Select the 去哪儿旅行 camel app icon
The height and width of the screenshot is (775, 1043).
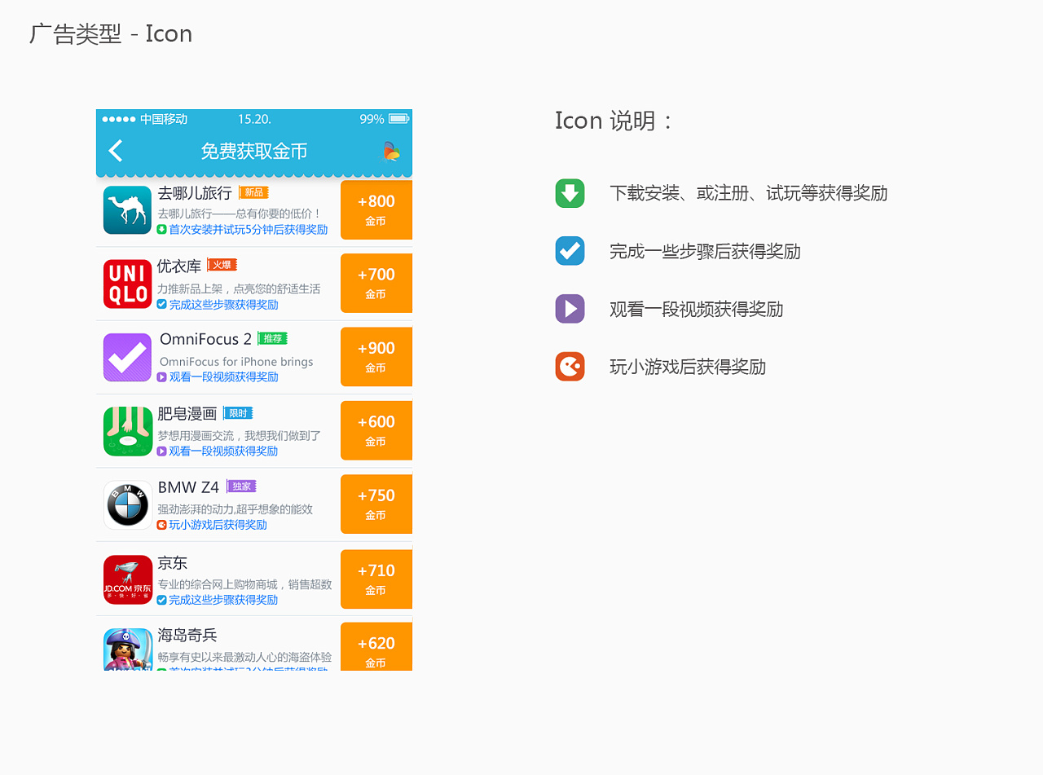coord(127,210)
